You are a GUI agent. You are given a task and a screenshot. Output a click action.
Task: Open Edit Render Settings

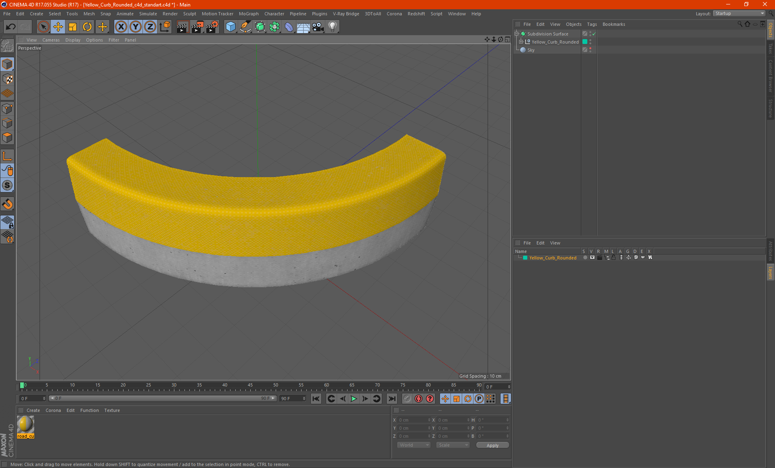pyautogui.click(x=212, y=27)
